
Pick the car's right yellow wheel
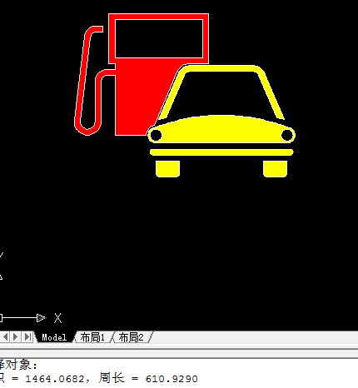point(275,168)
